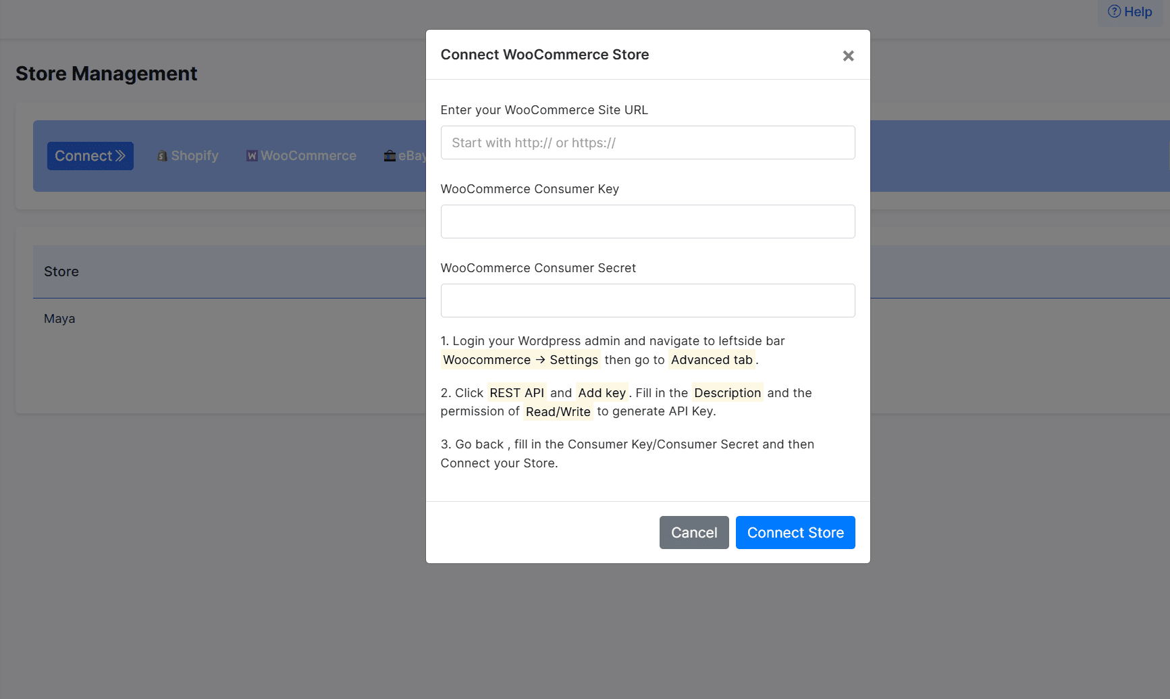1170x699 pixels.
Task: Click the Store Management heading
Action: click(x=107, y=74)
